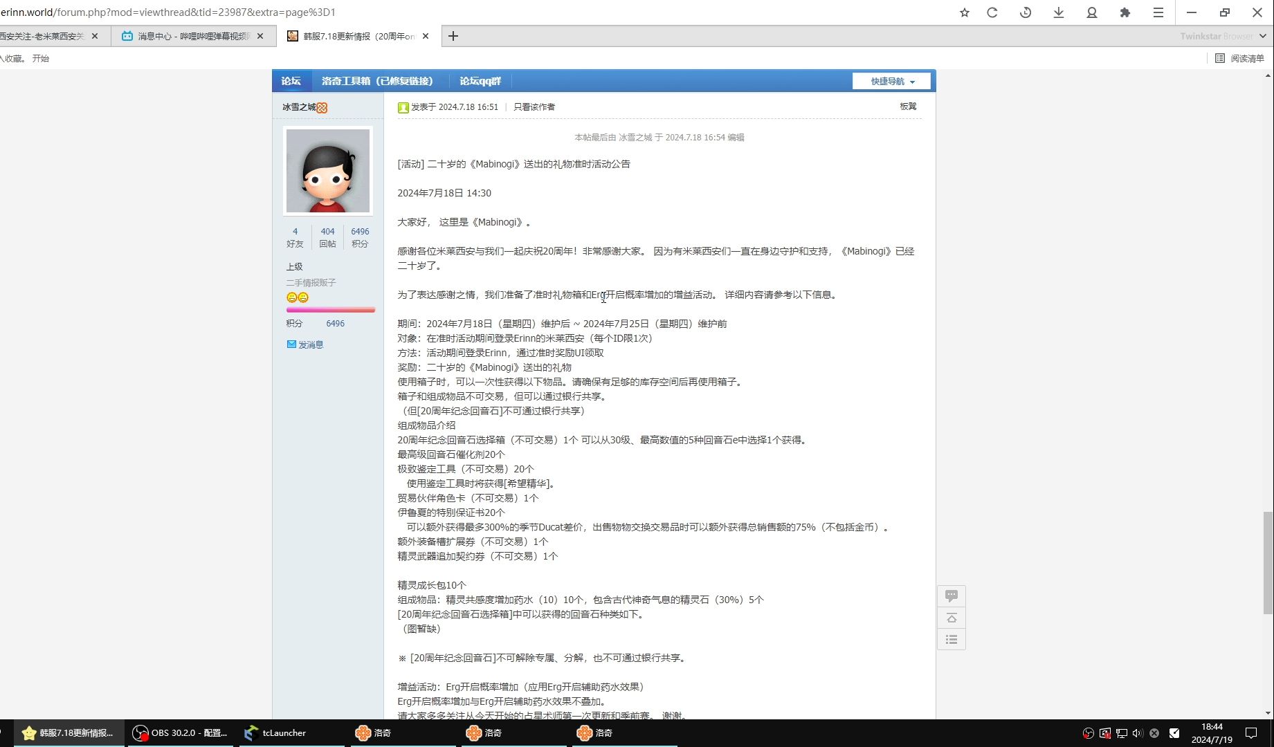Screen dimensions: 1274x747
Task: Click browser taskbar item 韩服7.18更新情报
Action: click(x=68, y=733)
